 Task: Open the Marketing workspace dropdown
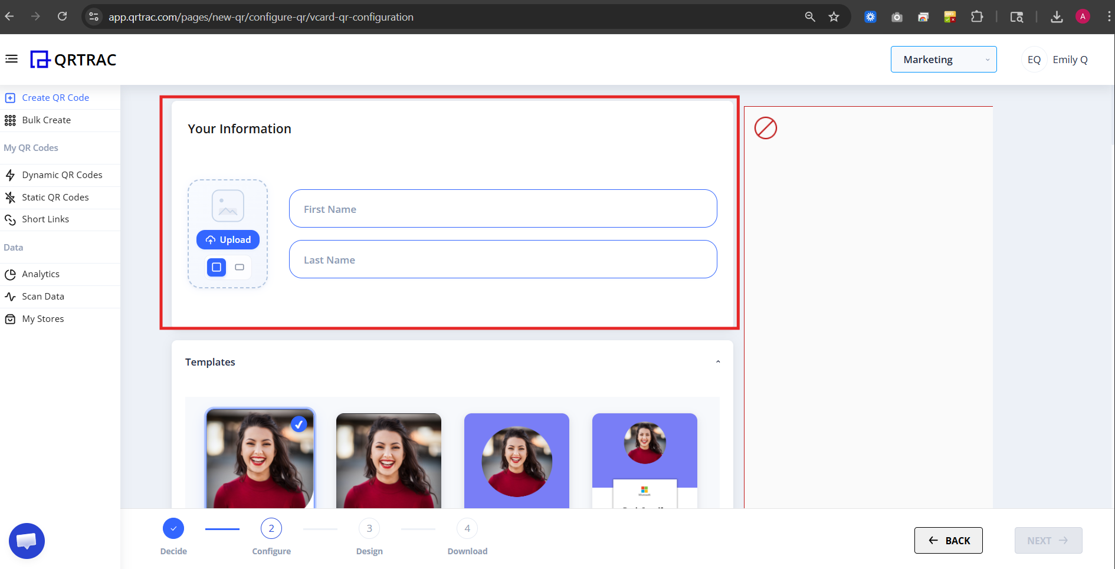pos(943,59)
